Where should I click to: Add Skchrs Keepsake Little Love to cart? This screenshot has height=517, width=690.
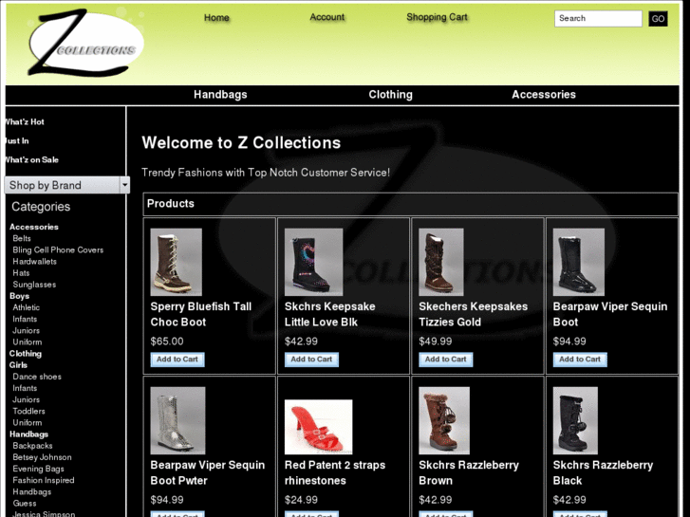(311, 360)
